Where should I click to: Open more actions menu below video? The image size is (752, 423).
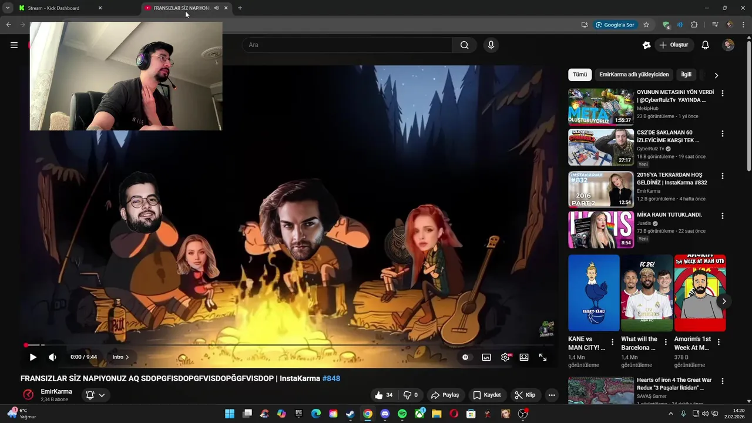pyautogui.click(x=552, y=395)
